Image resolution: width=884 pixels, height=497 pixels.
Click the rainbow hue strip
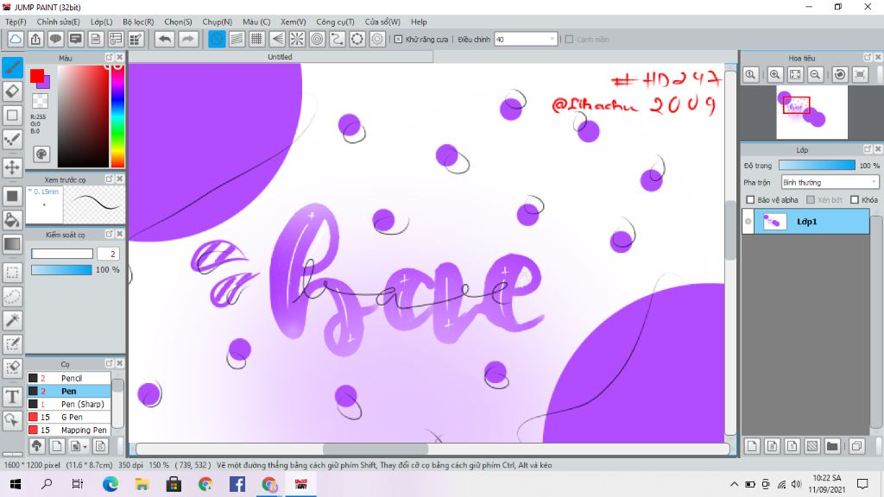[x=117, y=116]
